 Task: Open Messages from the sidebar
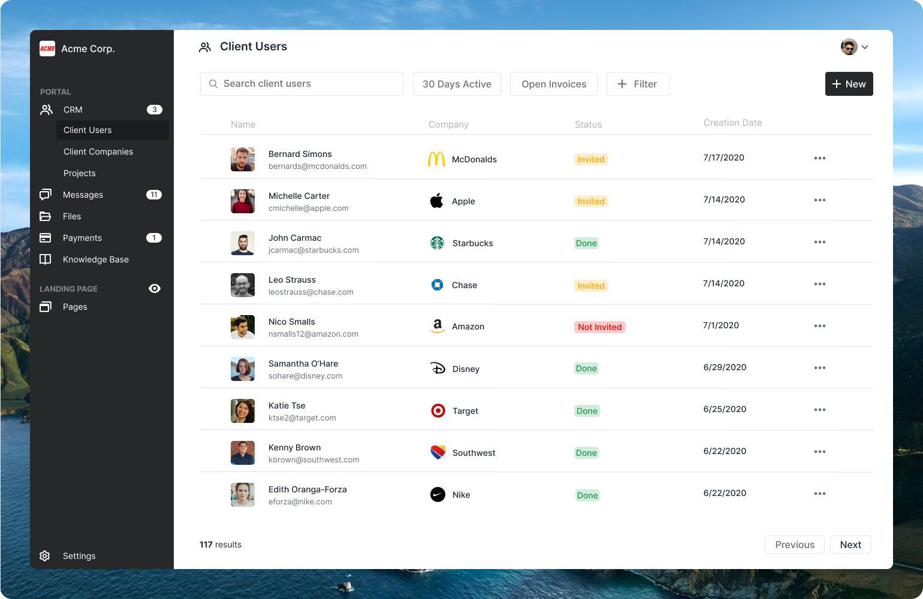(x=83, y=195)
